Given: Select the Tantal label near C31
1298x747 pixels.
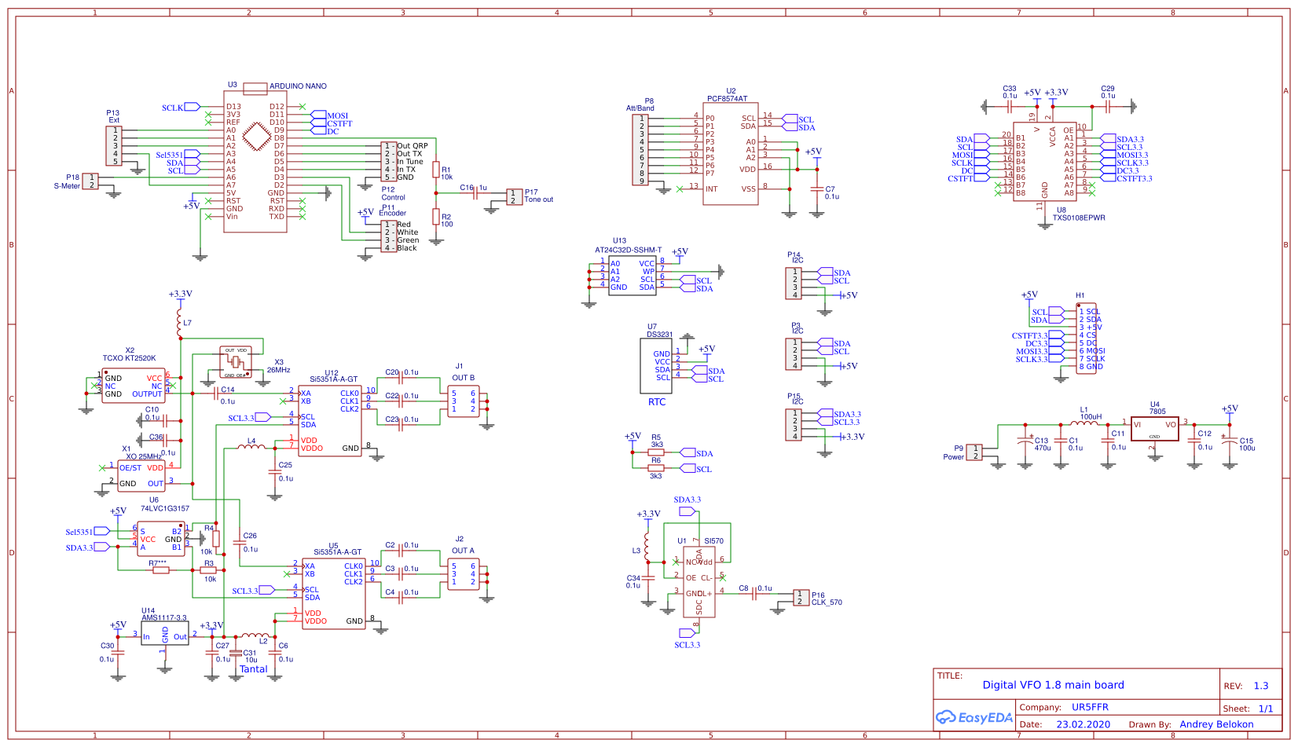Looking at the screenshot, I should pyautogui.click(x=253, y=669).
